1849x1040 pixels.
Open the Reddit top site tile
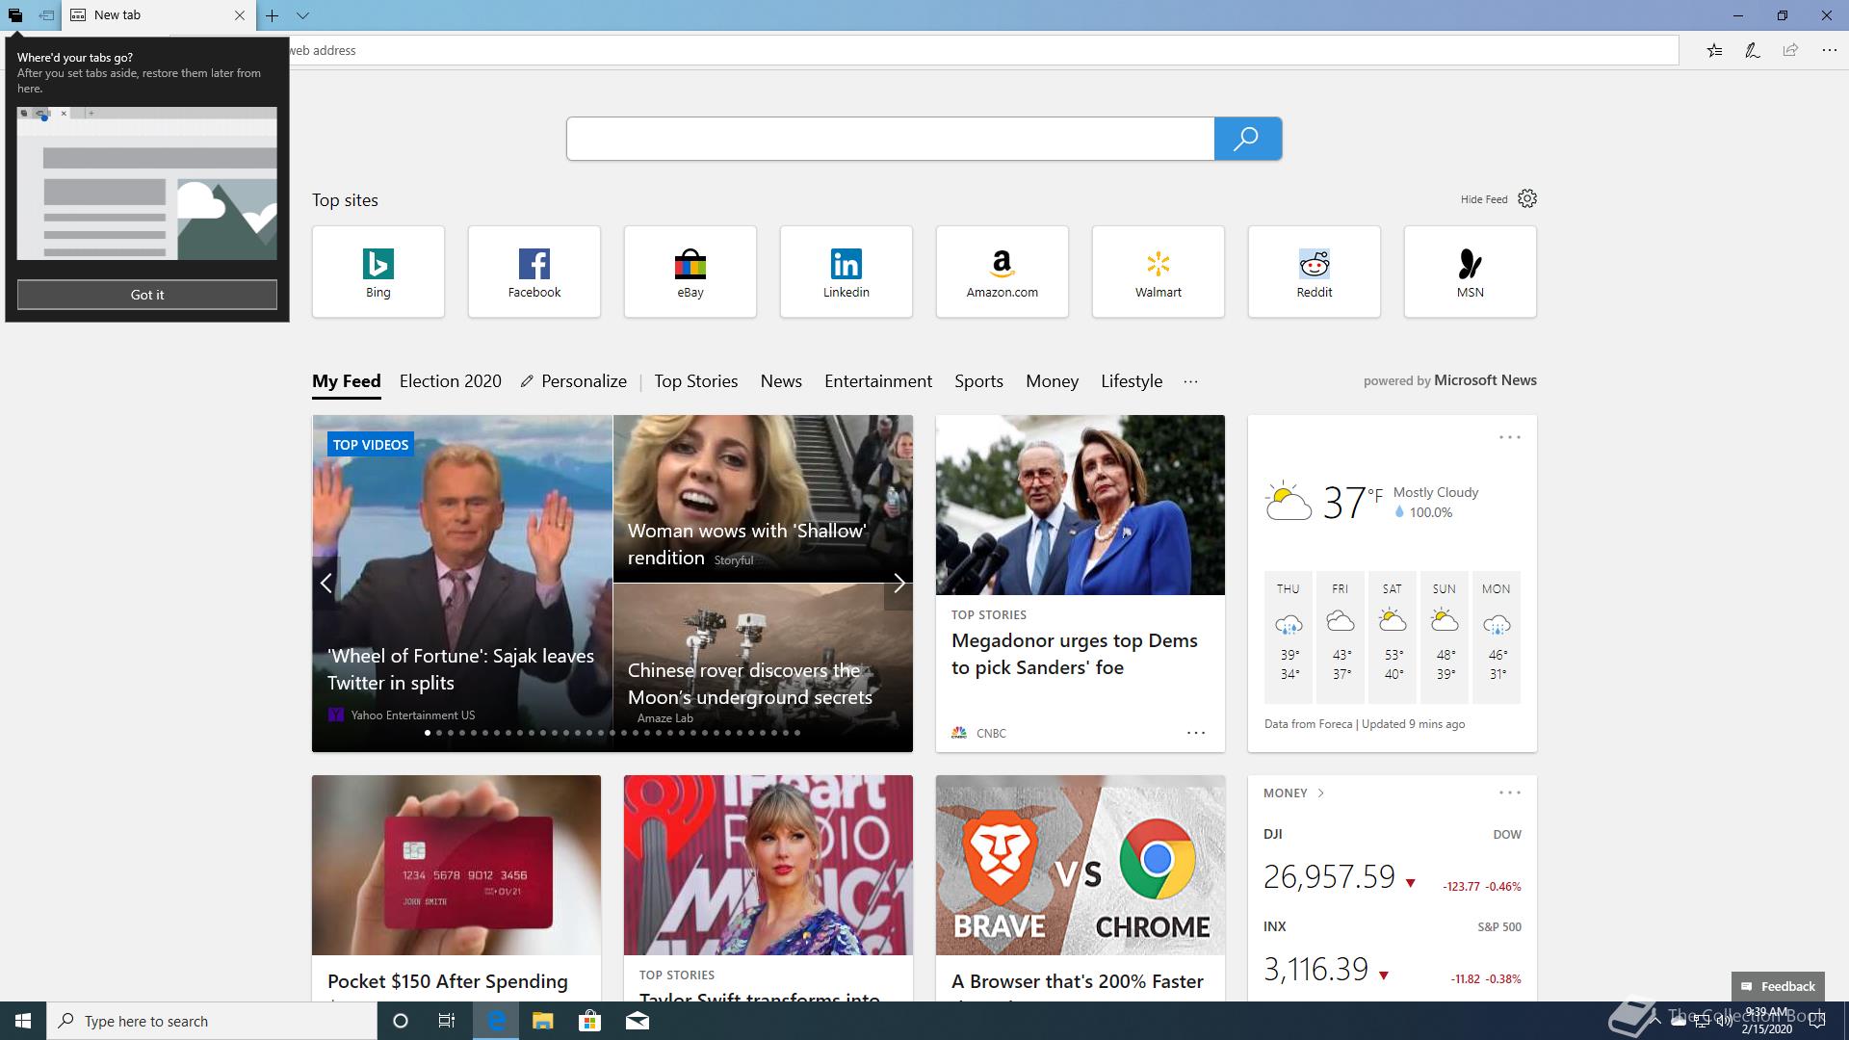coord(1315,272)
